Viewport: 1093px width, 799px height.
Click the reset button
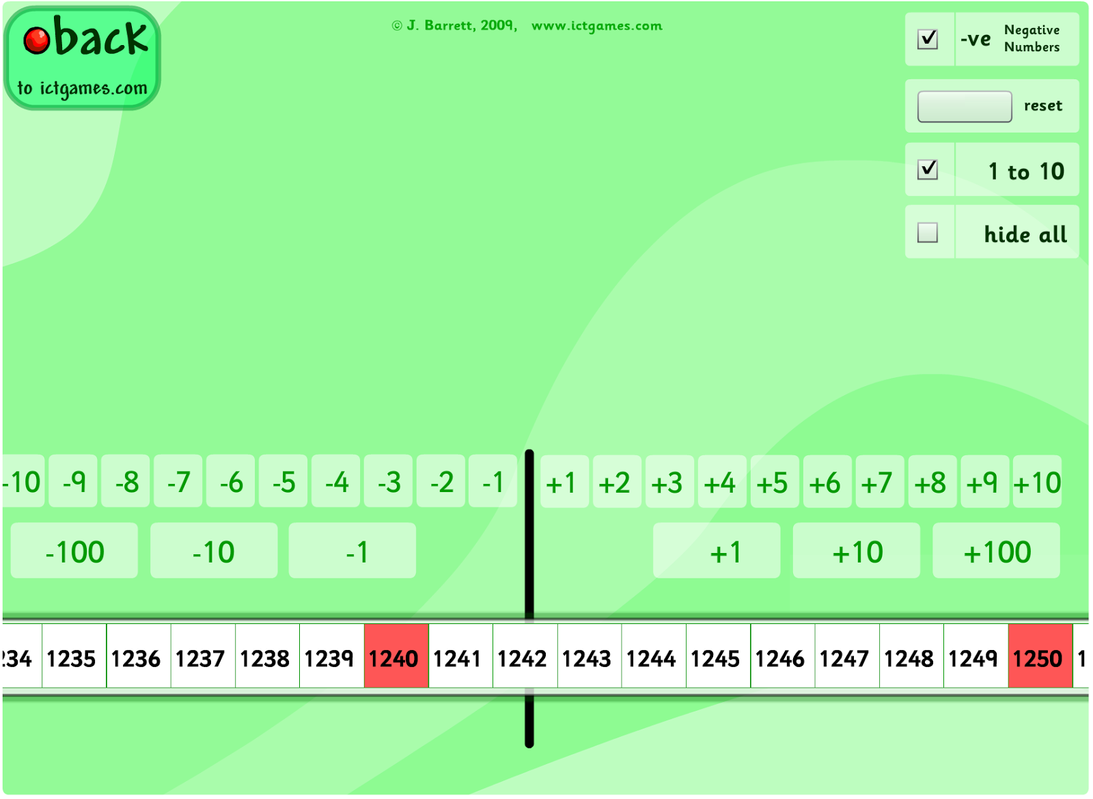pos(964,107)
